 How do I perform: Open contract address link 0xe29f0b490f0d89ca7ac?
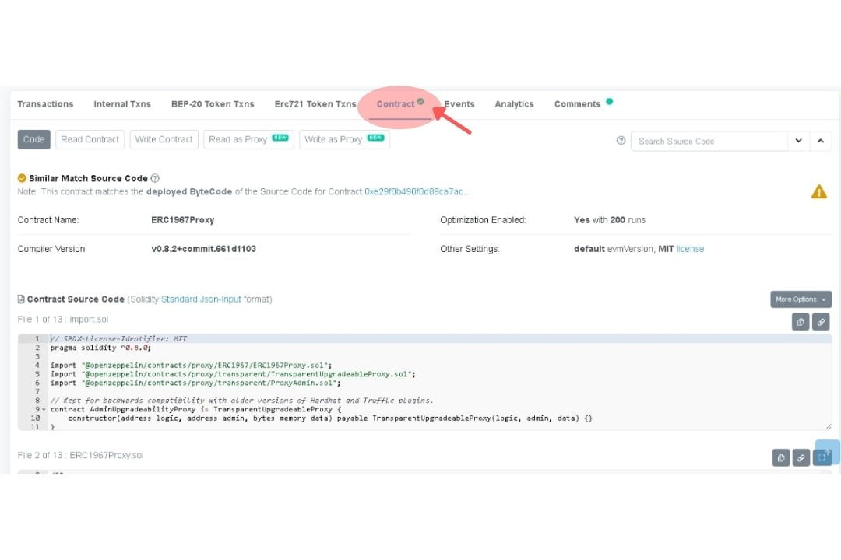click(417, 192)
